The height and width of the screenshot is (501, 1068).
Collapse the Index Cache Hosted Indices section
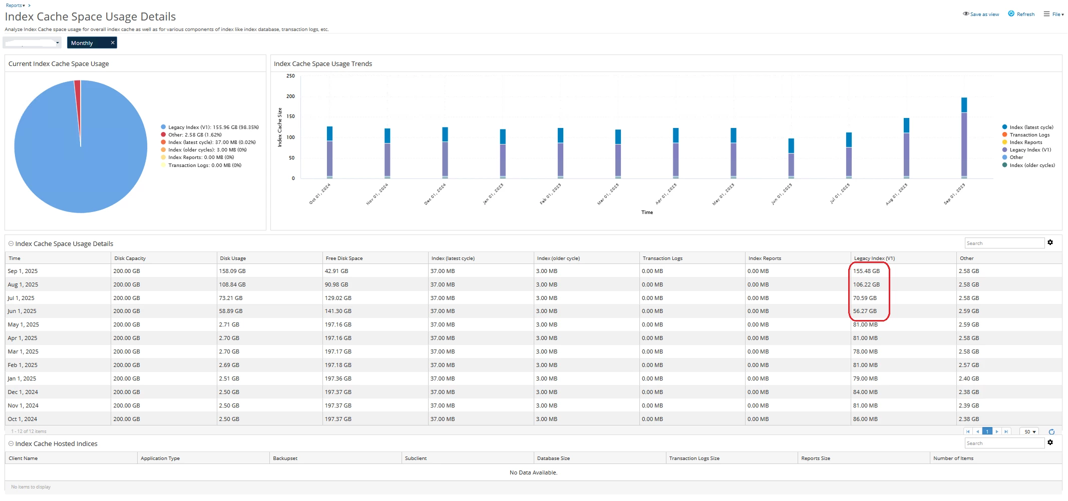point(11,444)
